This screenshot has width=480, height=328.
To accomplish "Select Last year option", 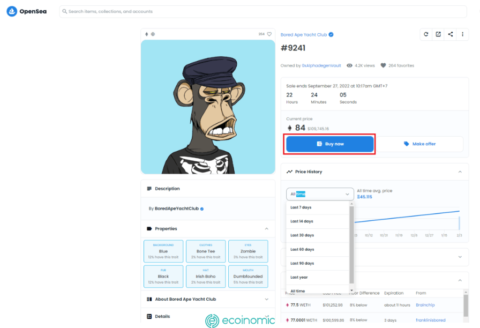I will [318, 277].
